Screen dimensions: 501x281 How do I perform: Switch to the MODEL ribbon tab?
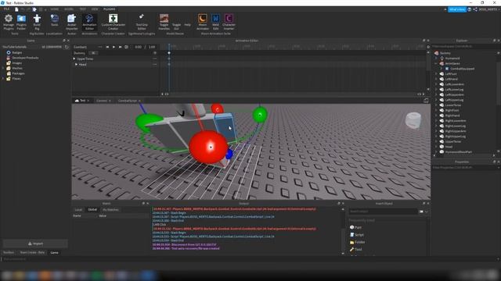coord(69,9)
